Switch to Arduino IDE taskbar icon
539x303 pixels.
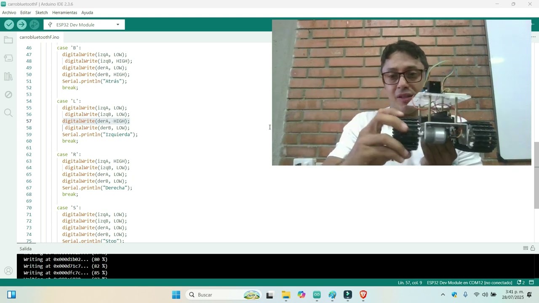[317, 295]
